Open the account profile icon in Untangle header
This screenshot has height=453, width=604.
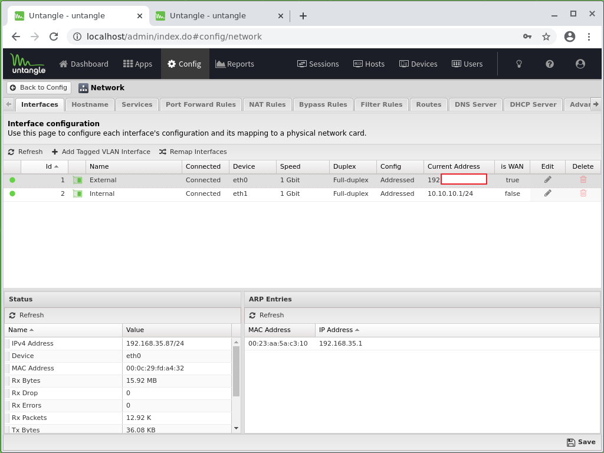click(x=580, y=64)
